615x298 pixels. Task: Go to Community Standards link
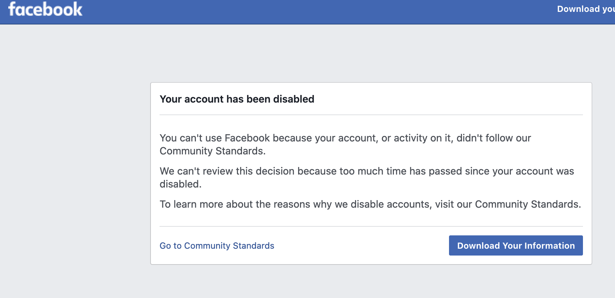217,246
